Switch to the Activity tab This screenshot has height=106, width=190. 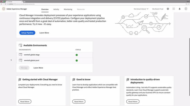click(56, 9)
